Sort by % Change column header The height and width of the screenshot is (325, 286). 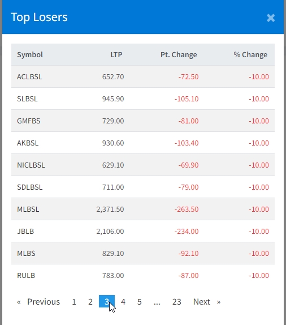pos(250,54)
